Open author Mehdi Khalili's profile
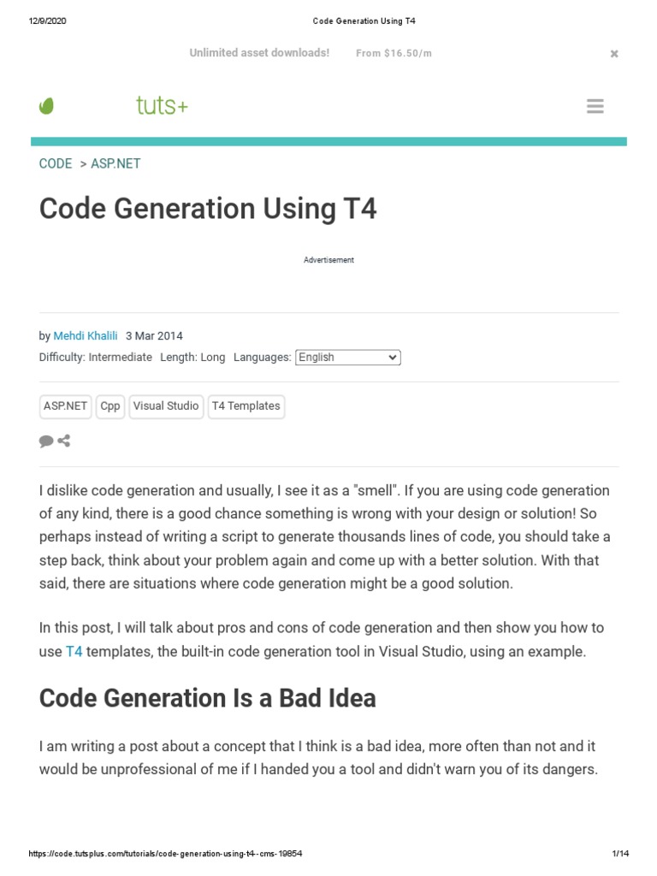The image size is (657, 876). (86, 336)
